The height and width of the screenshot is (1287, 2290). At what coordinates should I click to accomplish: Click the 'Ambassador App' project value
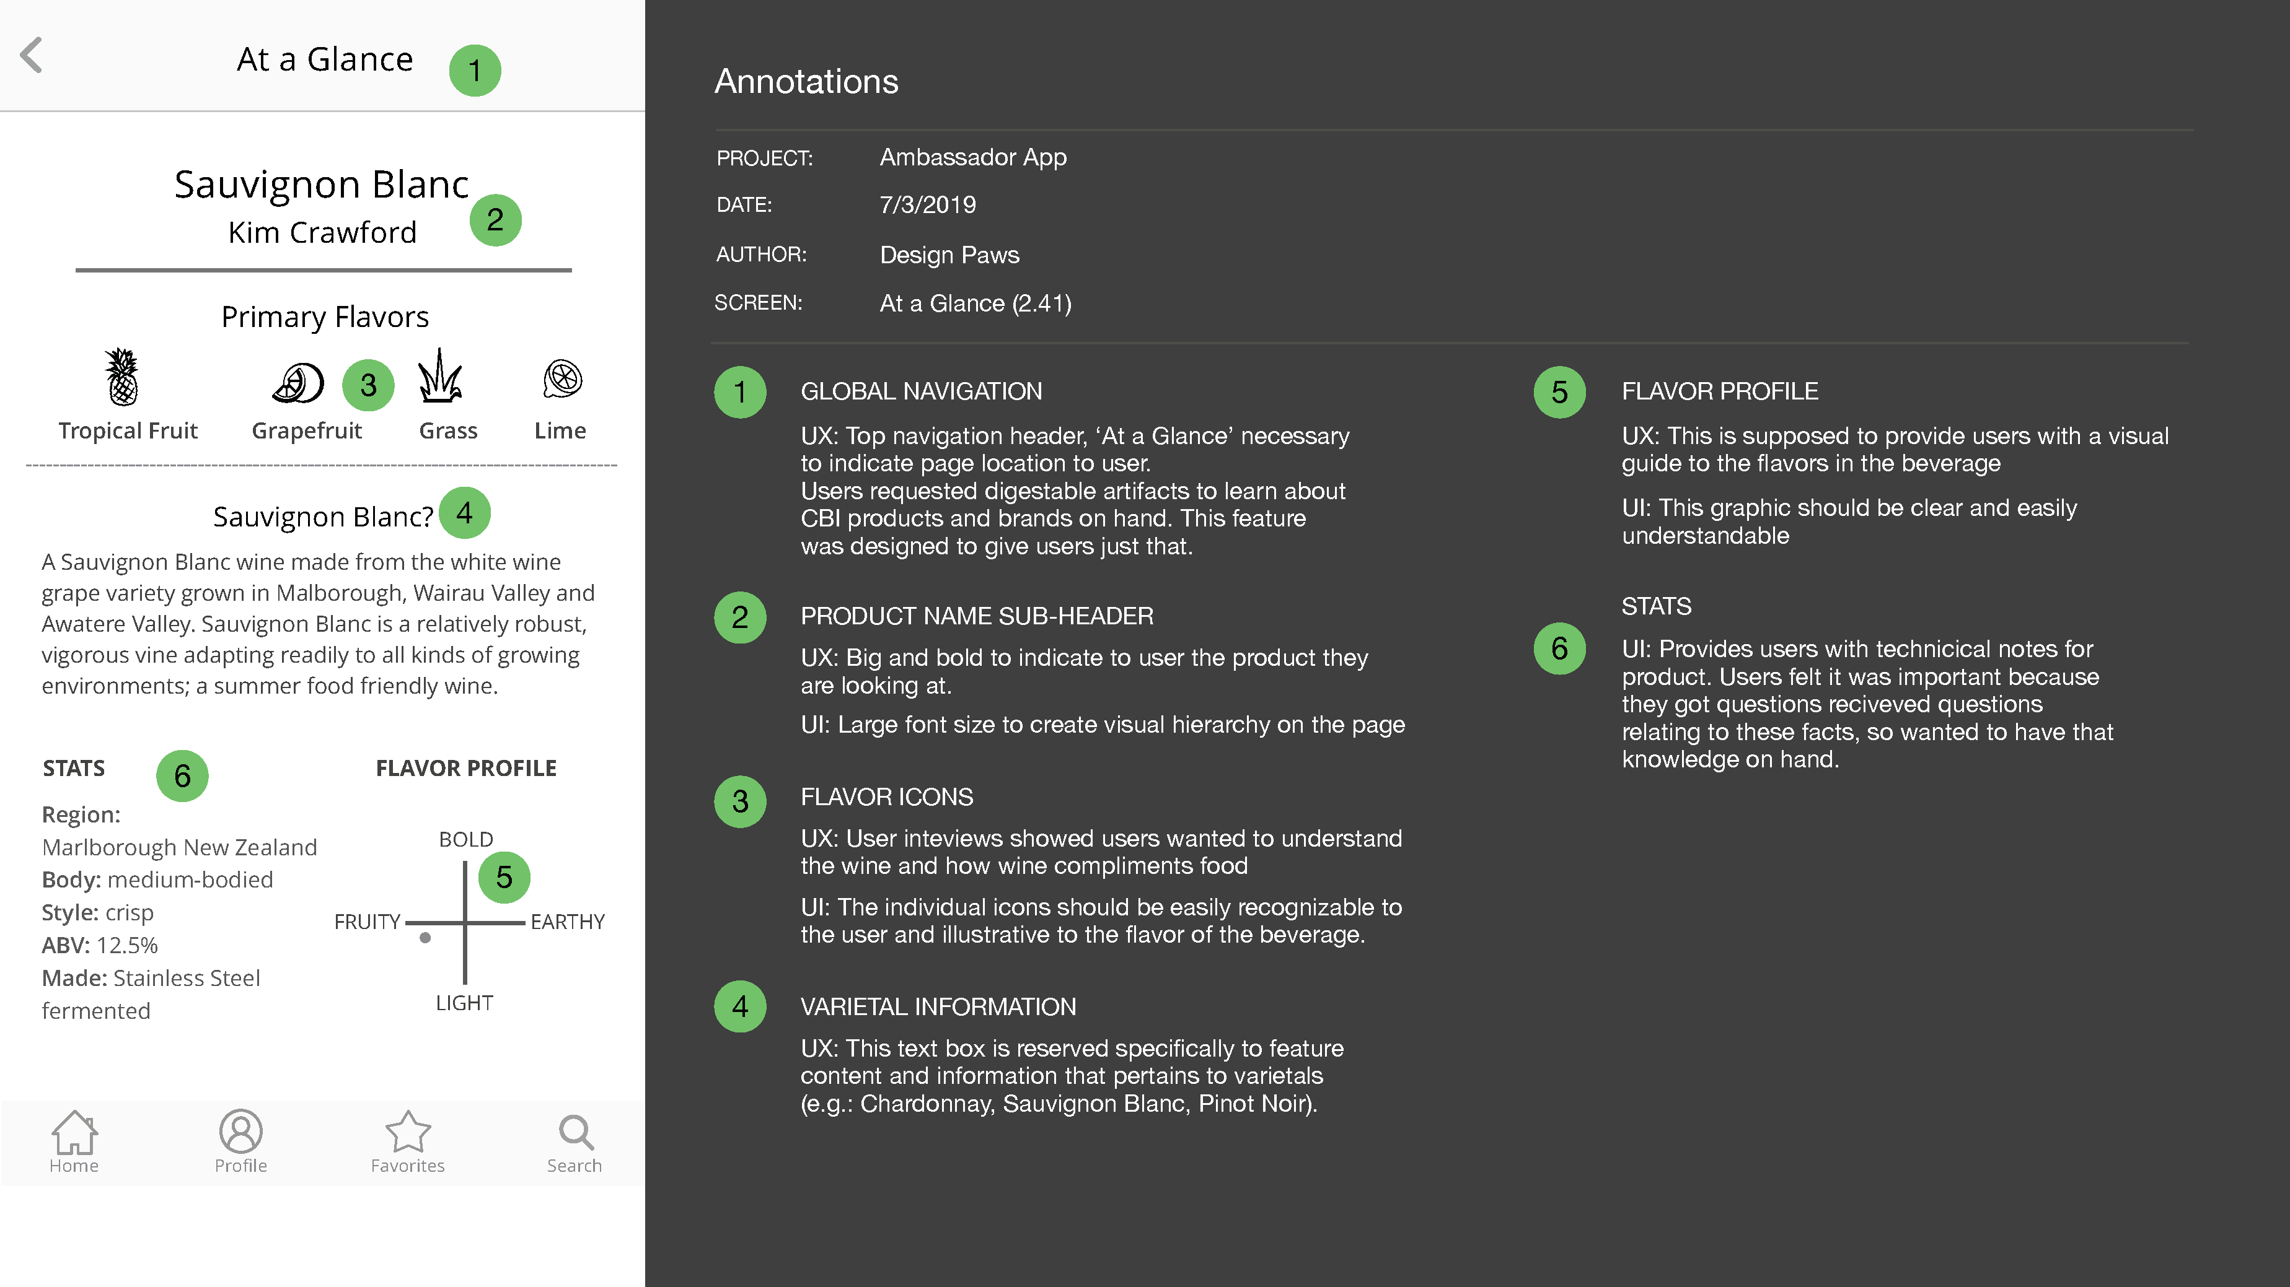974,157
